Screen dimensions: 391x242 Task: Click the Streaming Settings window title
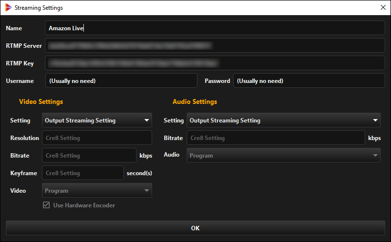click(39, 8)
